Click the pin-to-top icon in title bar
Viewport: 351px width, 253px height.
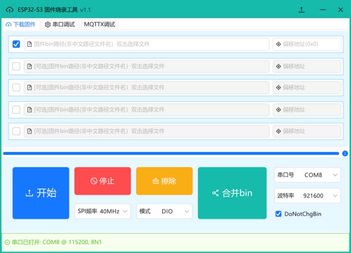[302, 10]
